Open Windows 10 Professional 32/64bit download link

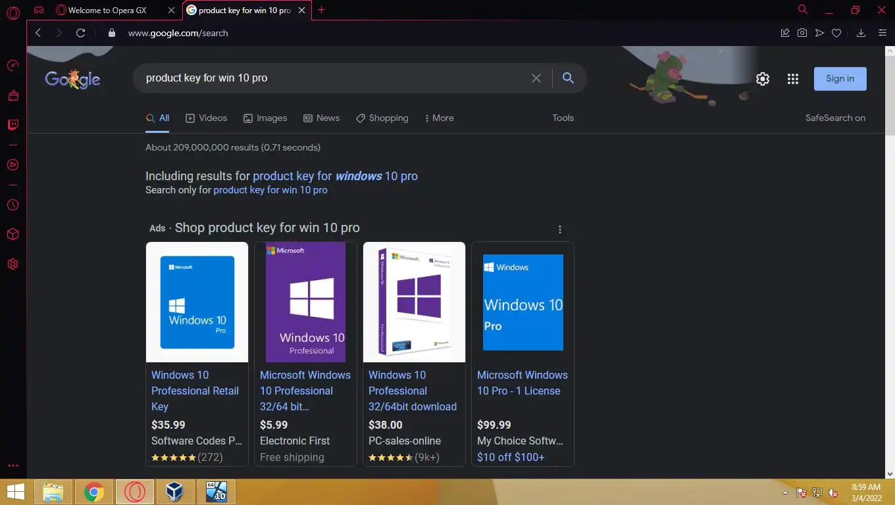tap(413, 391)
